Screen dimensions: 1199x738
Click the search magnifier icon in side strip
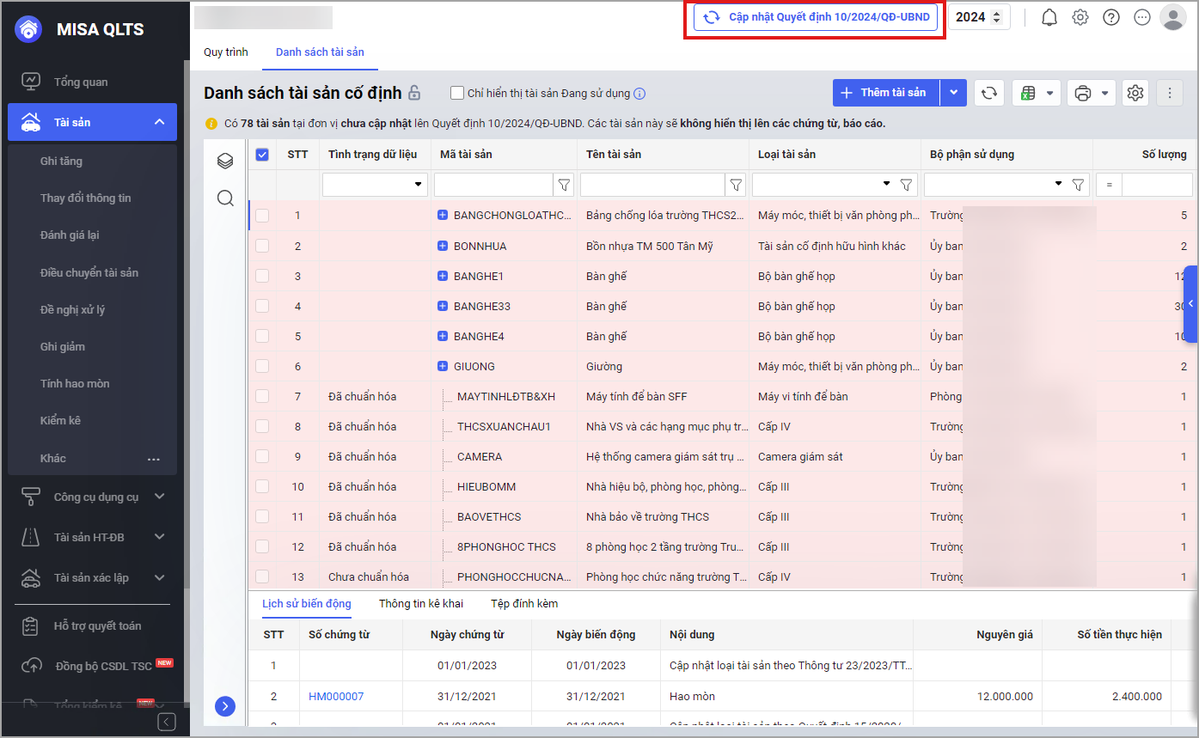pos(225,198)
